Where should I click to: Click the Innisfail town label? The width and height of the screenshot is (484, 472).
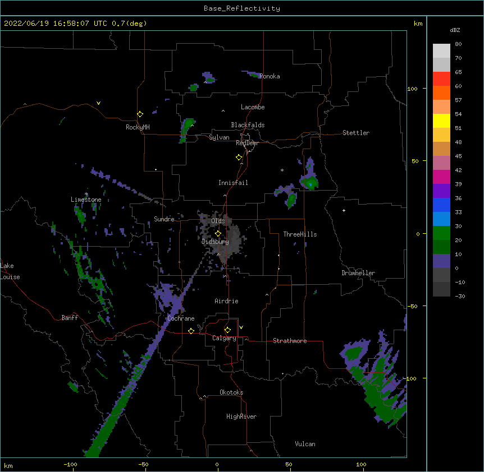[233, 183]
